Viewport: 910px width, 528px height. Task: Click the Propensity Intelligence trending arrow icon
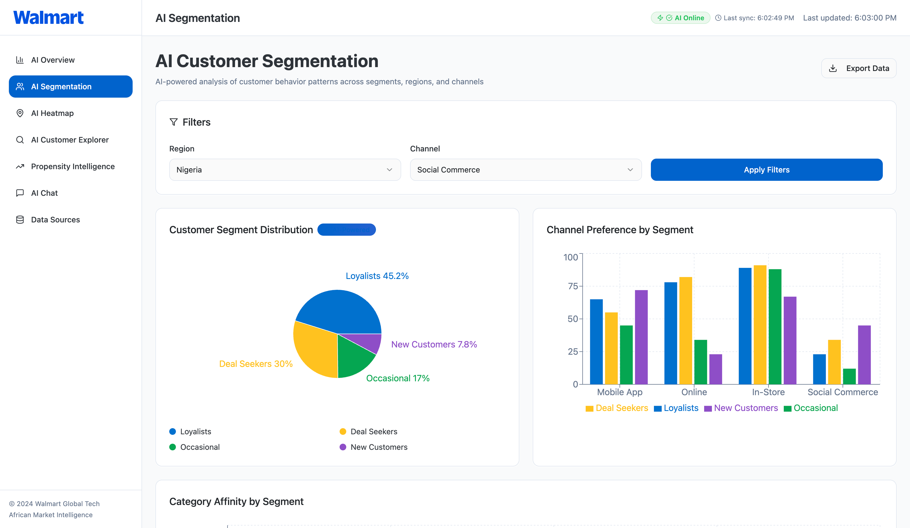[x=20, y=166]
